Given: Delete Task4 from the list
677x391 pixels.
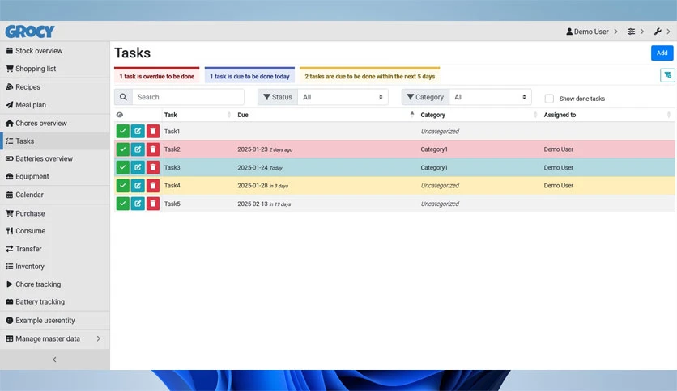Looking at the screenshot, I should (153, 186).
